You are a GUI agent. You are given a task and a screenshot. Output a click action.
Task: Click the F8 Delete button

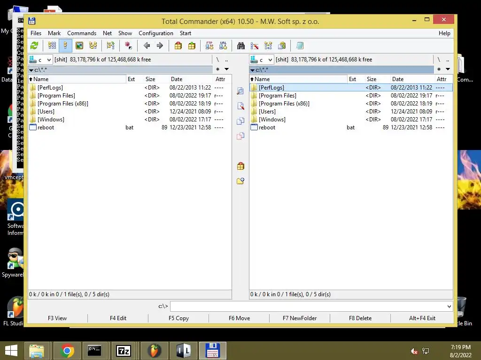(x=360, y=318)
